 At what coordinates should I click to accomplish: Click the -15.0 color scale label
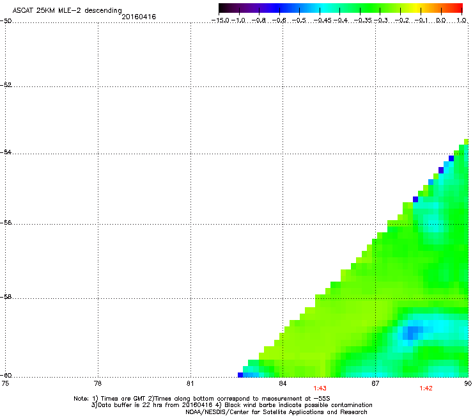coord(221,20)
